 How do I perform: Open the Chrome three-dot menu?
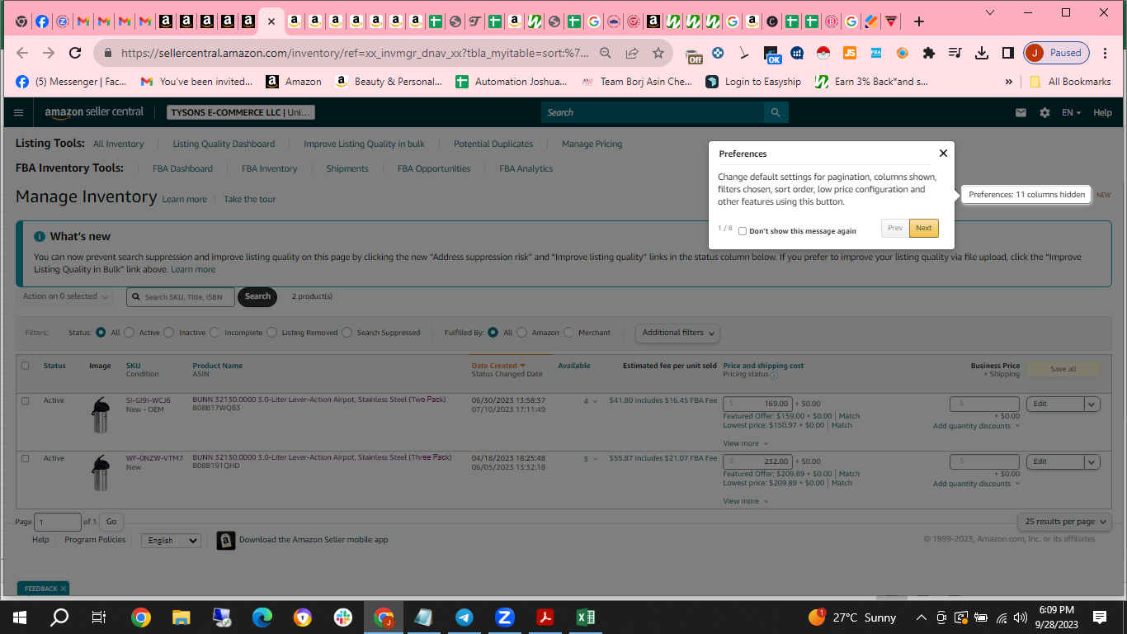pos(1106,53)
